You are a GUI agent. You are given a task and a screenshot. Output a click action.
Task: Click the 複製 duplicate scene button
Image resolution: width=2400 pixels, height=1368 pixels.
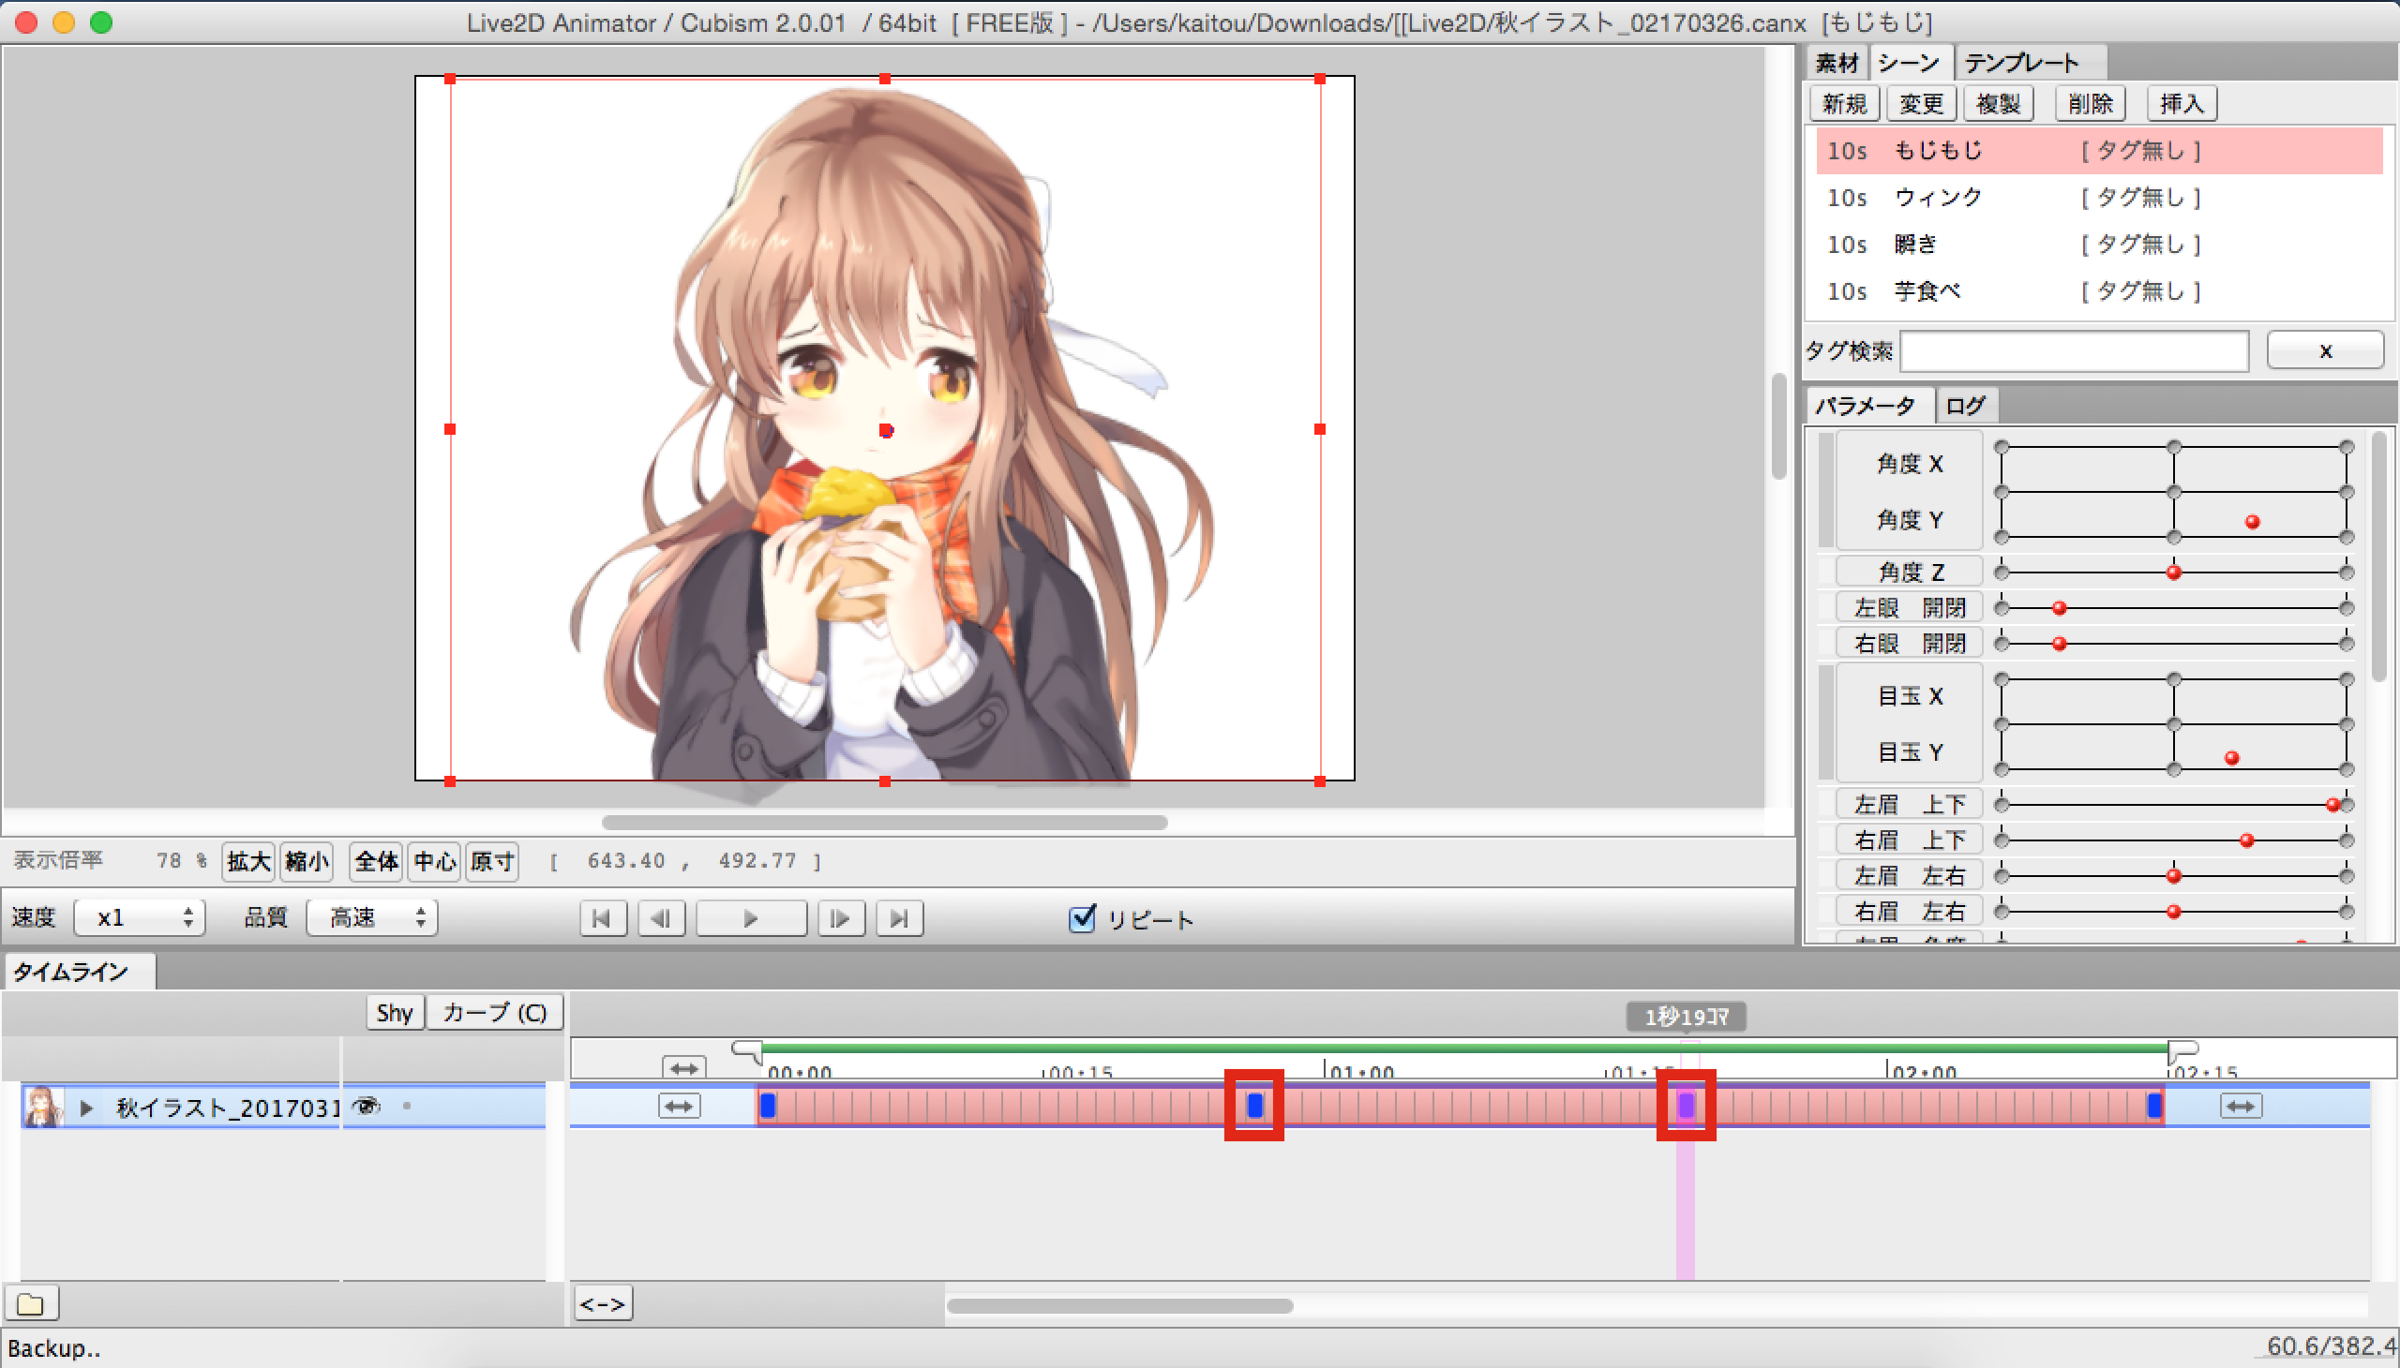click(x=1998, y=103)
